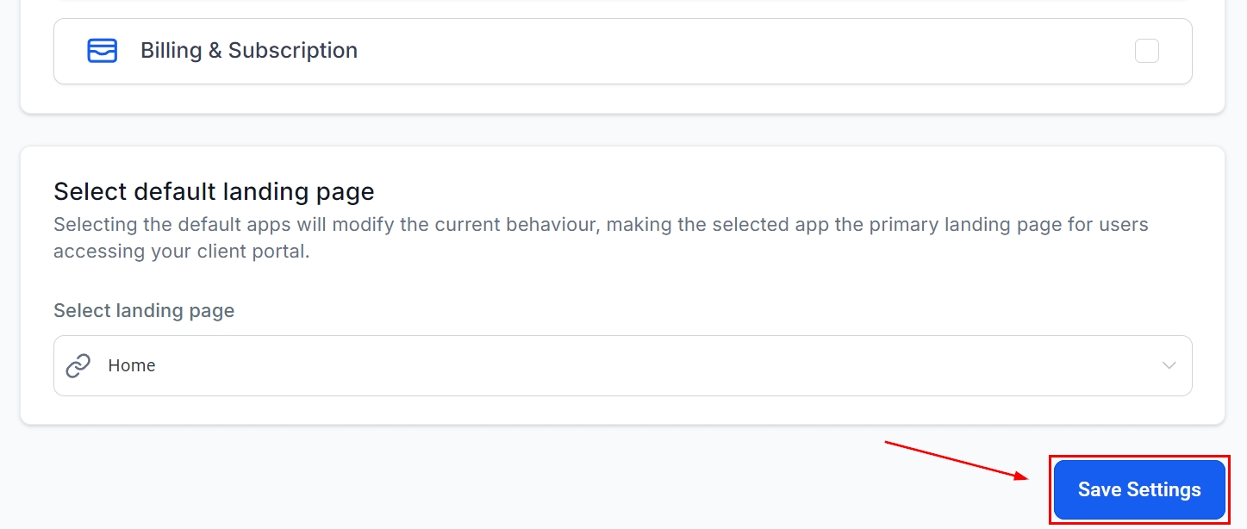Screen dimensions: 1247x529
Task: Click the Billing & Subscription label text
Action: pyautogui.click(x=249, y=51)
